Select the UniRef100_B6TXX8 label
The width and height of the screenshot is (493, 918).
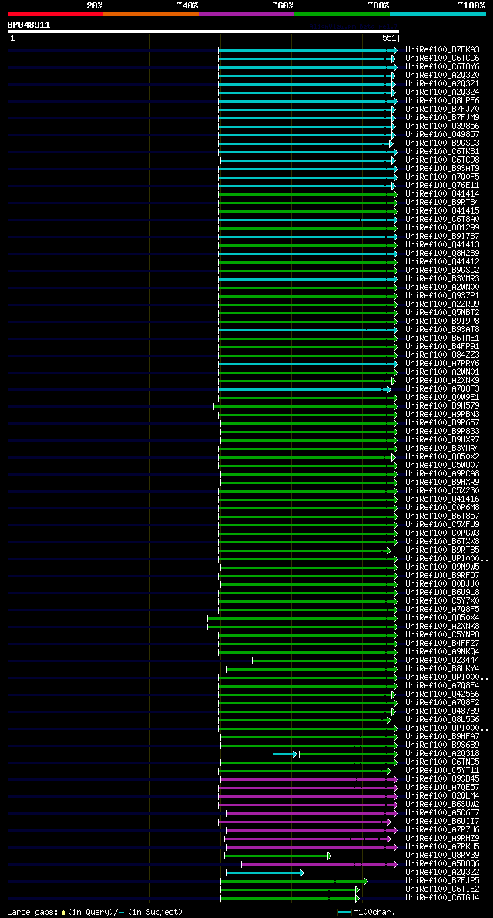(x=442, y=542)
